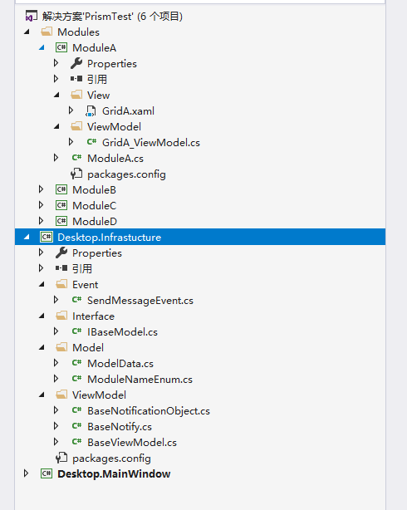
Task: Expand the GridA.xaml node
Action: click(x=71, y=110)
